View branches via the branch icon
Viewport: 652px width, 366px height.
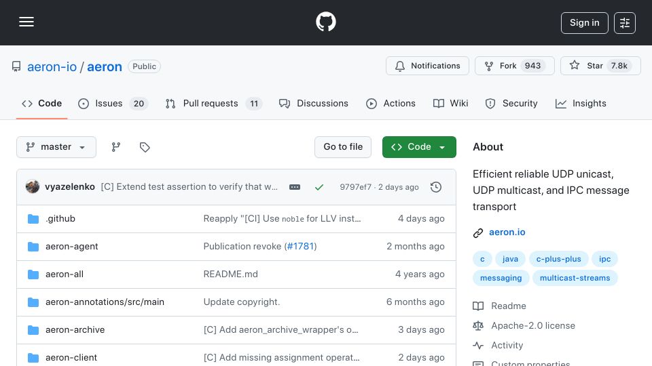click(x=116, y=147)
